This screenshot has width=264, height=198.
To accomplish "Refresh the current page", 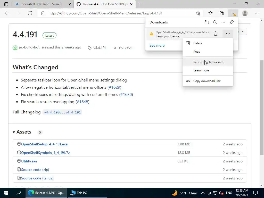I will click(30, 13).
